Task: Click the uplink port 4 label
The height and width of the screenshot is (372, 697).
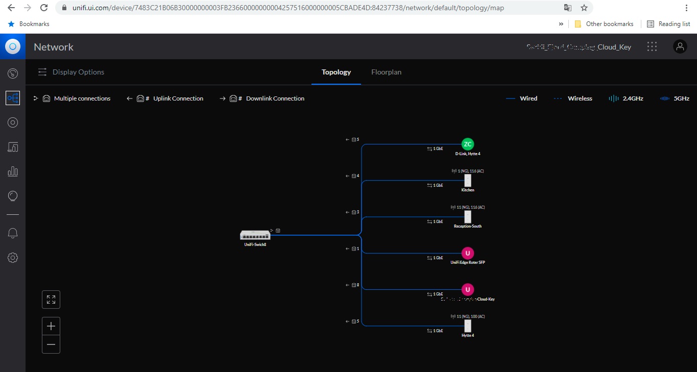Action: tap(353, 176)
